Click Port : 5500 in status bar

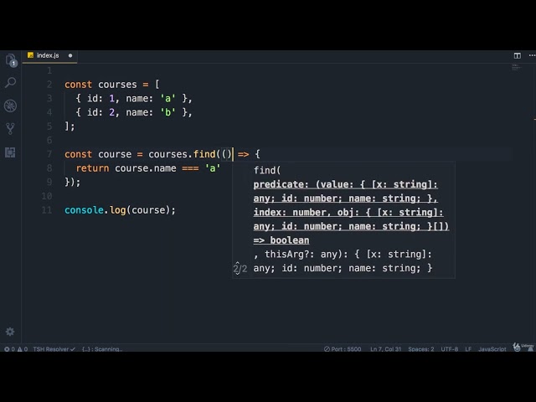click(343, 349)
